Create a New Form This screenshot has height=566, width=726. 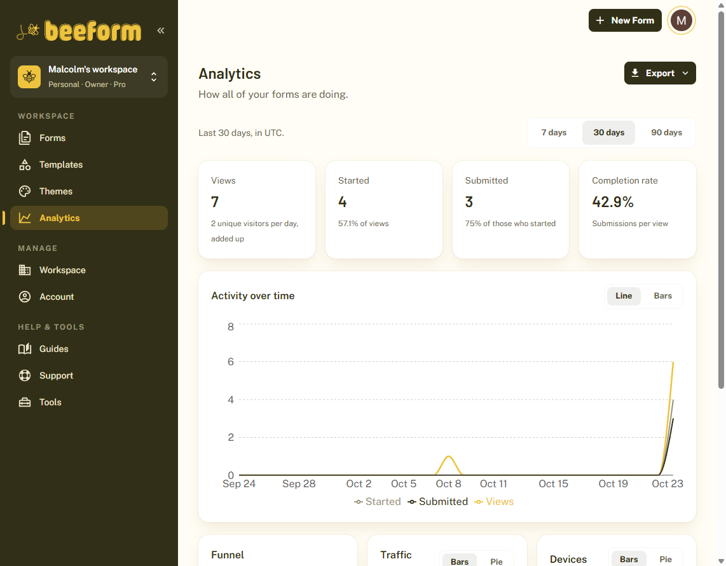tap(625, 20)
